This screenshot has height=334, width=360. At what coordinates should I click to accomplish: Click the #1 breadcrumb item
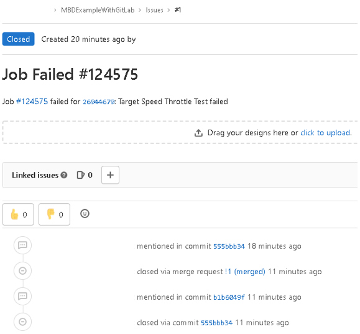click(x=178, y=10)
